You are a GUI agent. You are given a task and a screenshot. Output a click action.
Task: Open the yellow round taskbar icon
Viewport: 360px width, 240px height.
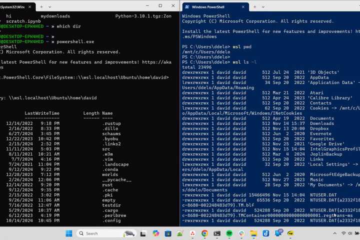click(x=290, y=233)
